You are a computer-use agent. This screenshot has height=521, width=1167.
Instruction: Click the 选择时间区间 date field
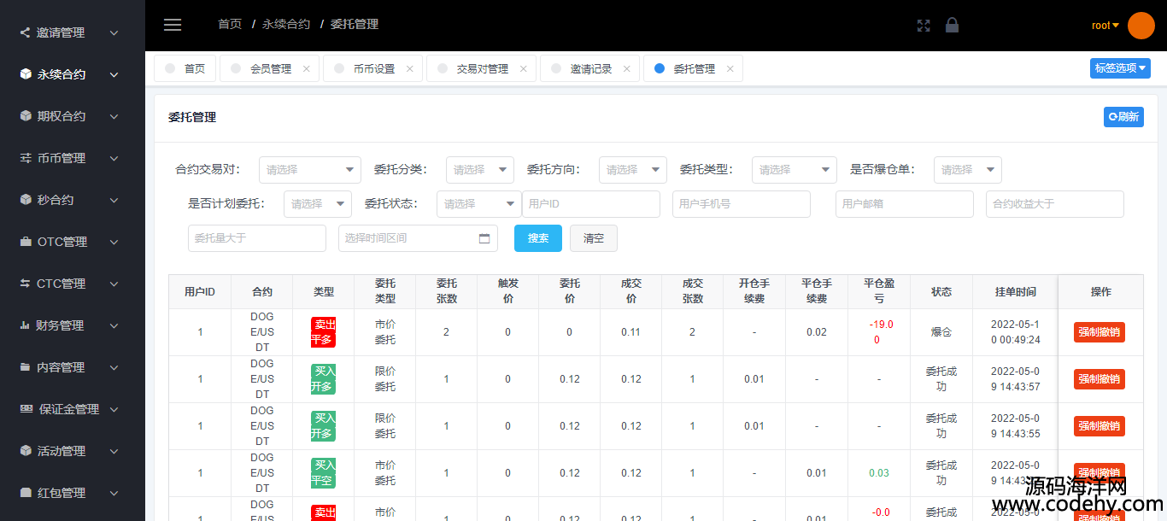pos(418,238)
